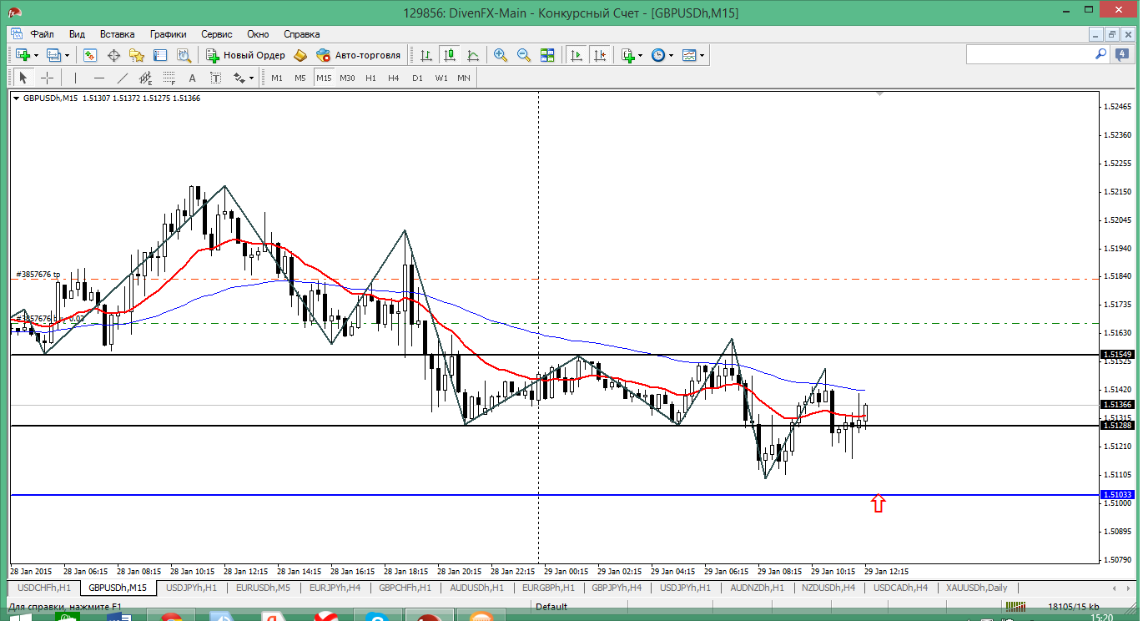The image size is (1143, 621).
Task: Insert a text label with the A tool
Action: click(192, 78)
